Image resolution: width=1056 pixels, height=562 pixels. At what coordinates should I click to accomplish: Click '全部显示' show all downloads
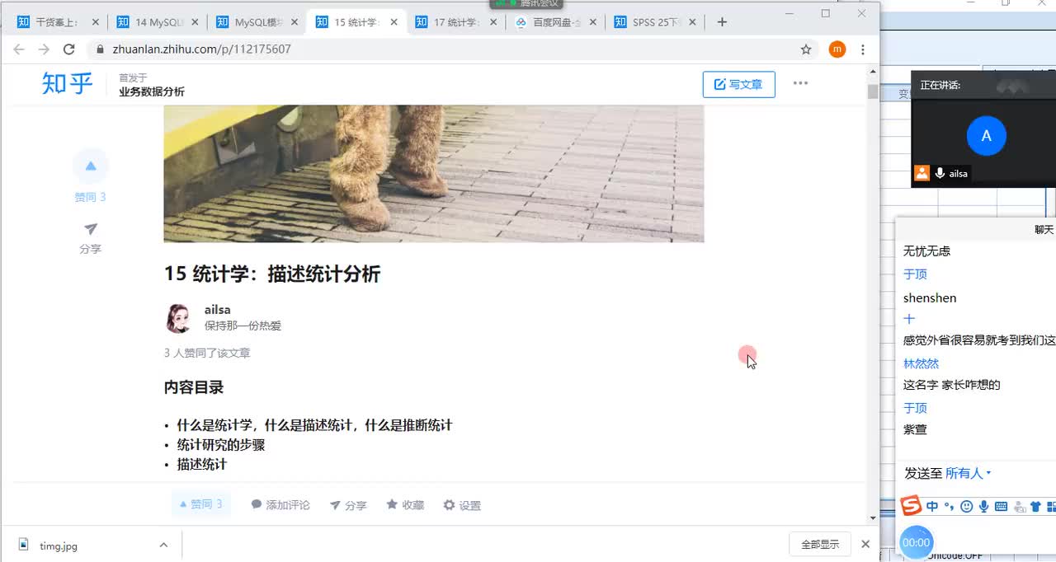click(x=820, y=544)
